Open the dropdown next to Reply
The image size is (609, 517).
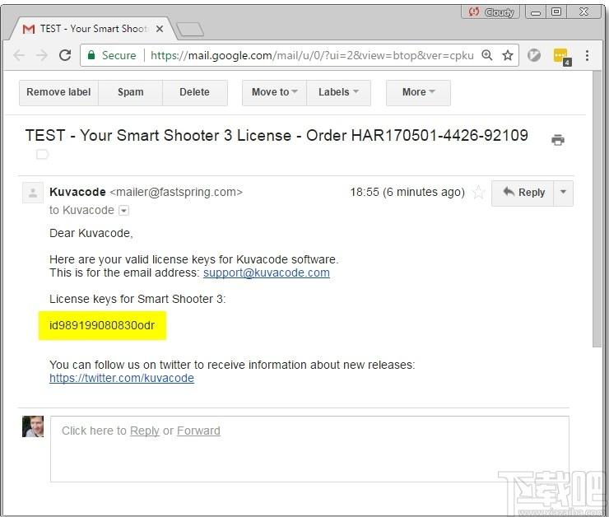tap(563, 193)
